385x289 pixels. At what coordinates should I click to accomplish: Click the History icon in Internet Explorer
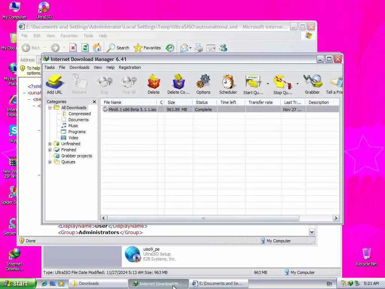pyautogui.click(x=170, y=48)
